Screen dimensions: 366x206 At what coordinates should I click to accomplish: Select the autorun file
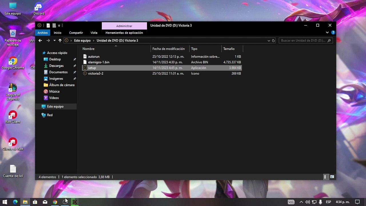click(x=162, y=57)
